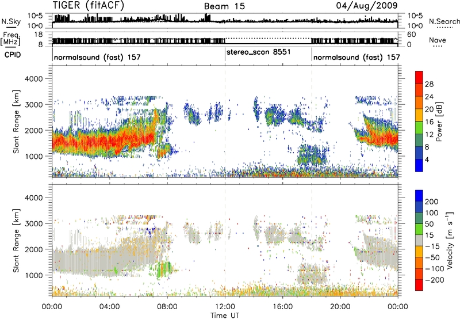Click the "Slant Range [km]" label of power panel

(x=16, y=121)
